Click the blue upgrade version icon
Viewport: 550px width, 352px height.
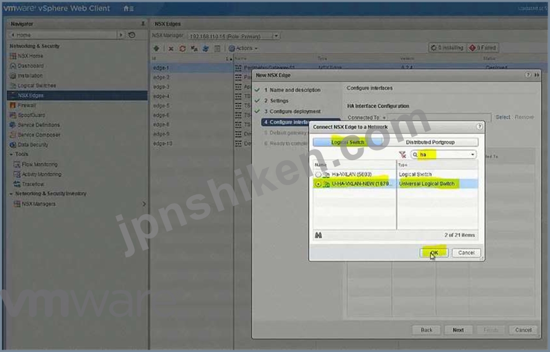point(205,48)
